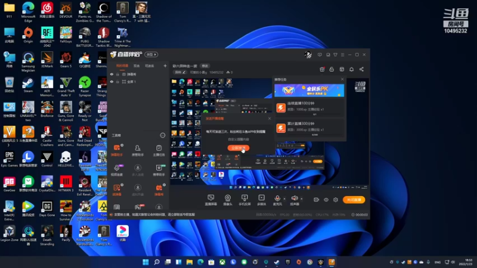Click 关闭直播 to stop the stream
Viewport: 477px width, 268px height.
[x=354, y=200]
